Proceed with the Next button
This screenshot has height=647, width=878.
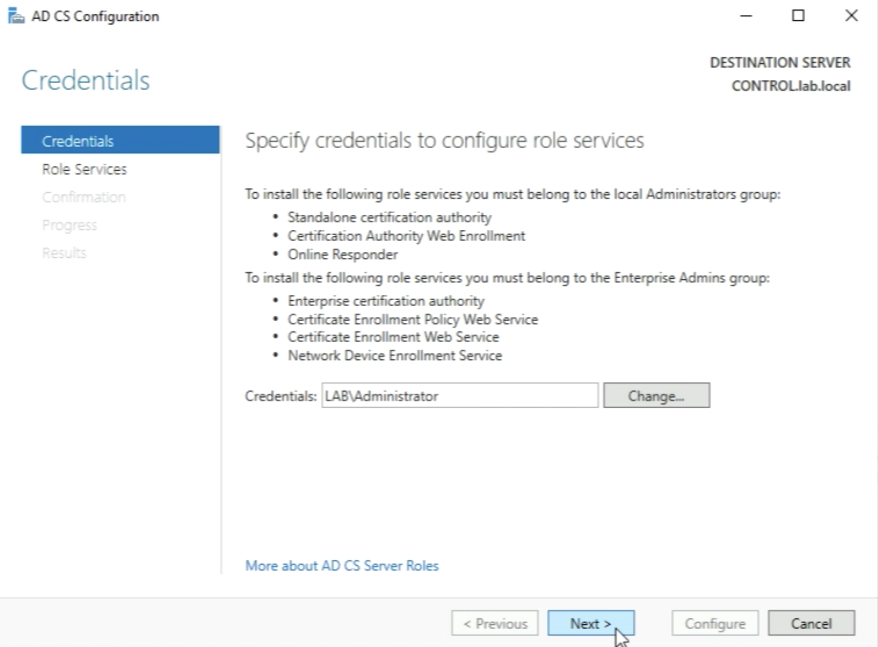[591, 624]
